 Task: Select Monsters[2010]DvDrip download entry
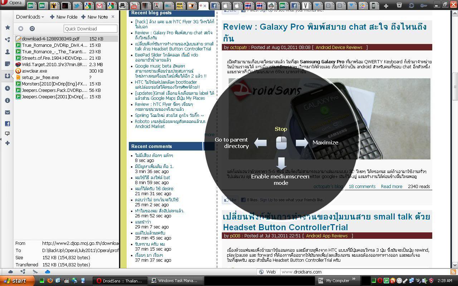66,84
